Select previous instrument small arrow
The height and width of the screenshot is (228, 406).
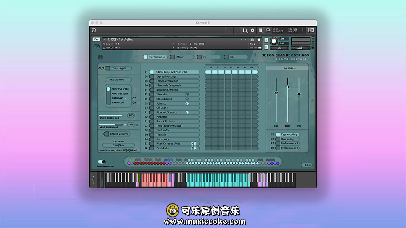pyautogui.click(x=242, y=40)
